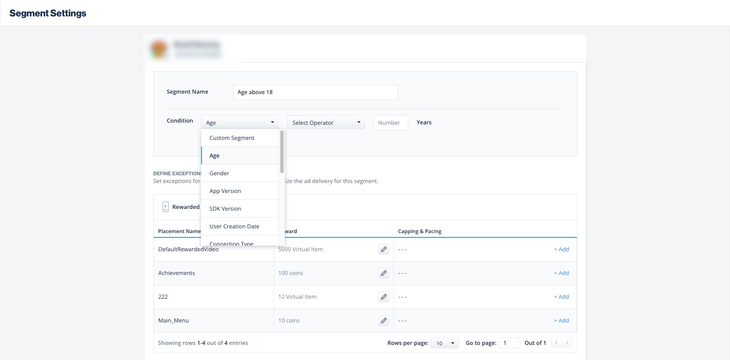This screenshot has height=360, width=730.
Task: Click the Number years input field
Action: (391, 123)
